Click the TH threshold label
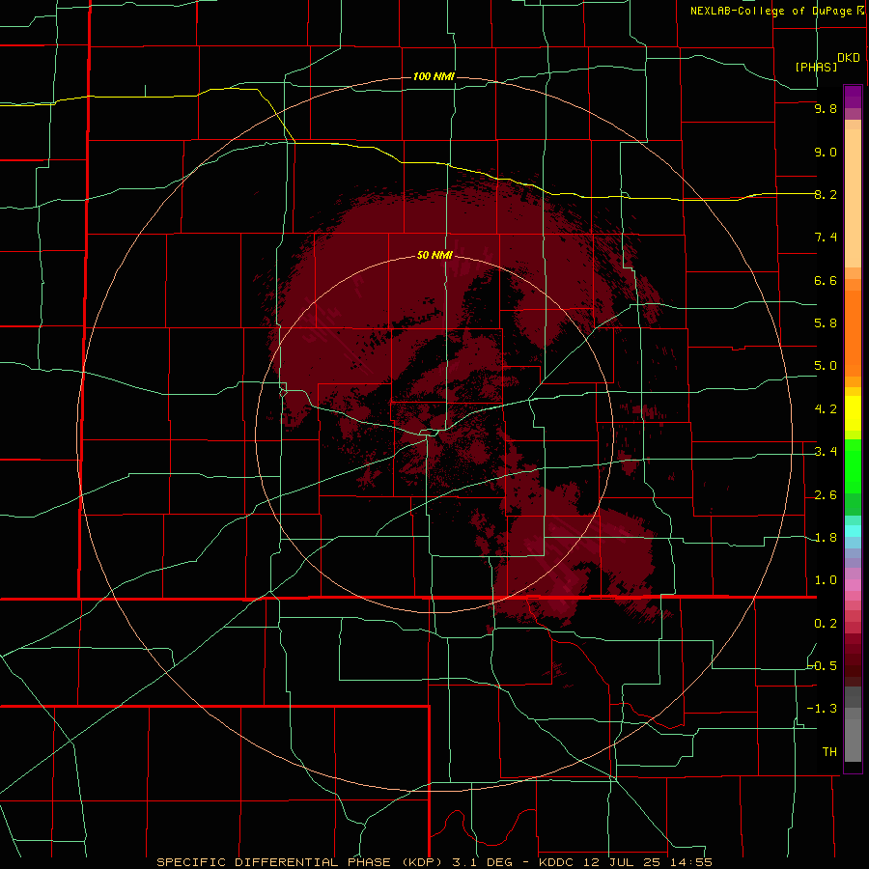This screenshot has height=869, width=869. click(x=829, y=751)
